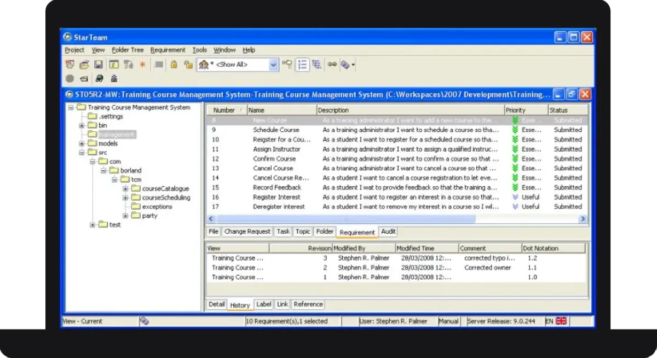
Task: Switch to the Change Request tab
Action: [247, 232]
